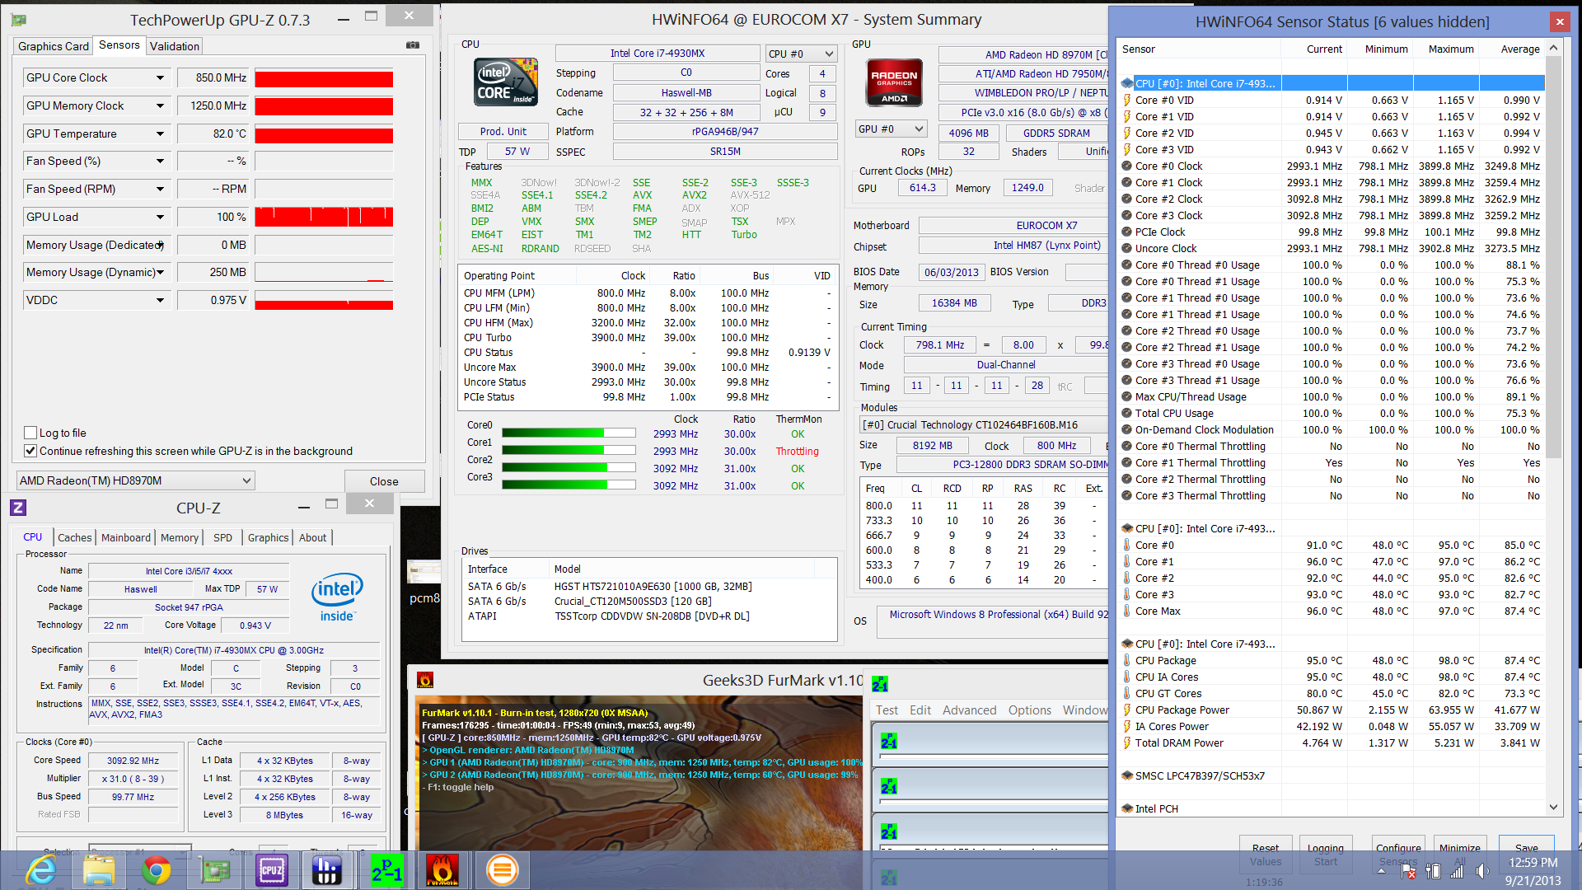1582x890 pixels.
Task: Click the Radeon Graphics logo in System Summary
Action: (x=894, y=83)
